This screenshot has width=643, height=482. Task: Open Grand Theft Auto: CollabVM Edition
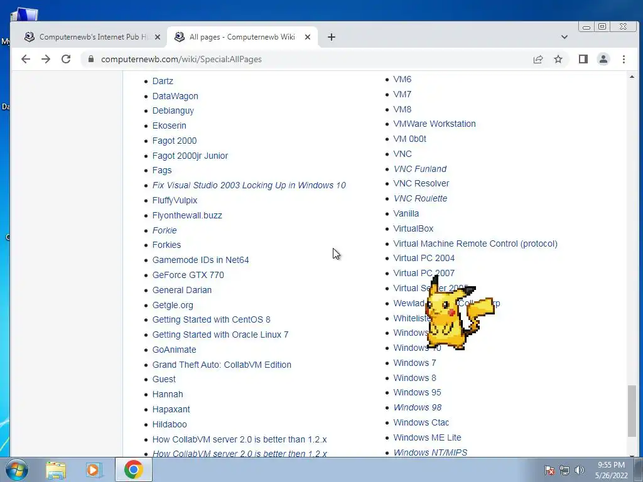(x=222, y=365)
